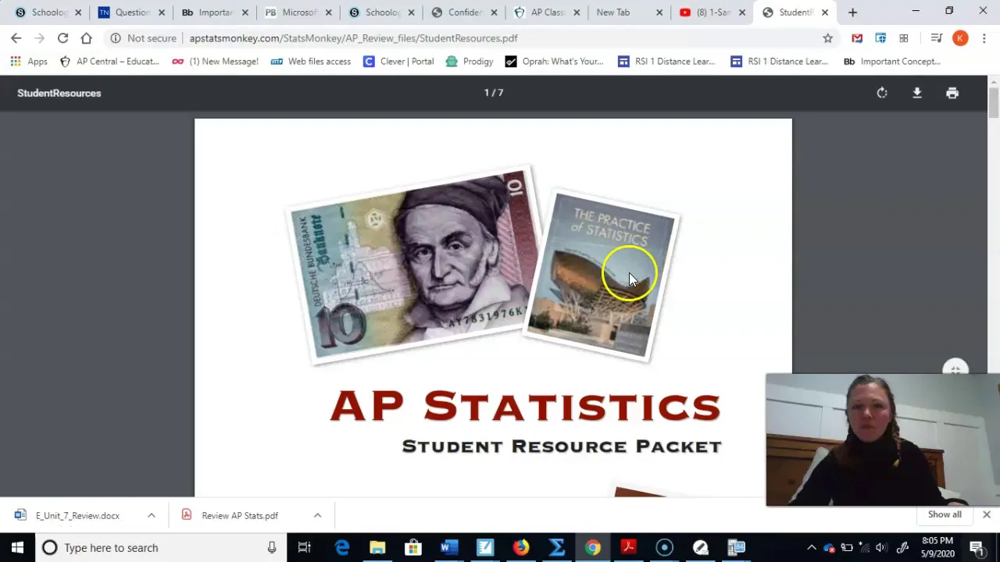Launch Microsoft Edge from the taskbar
Image resolution: width=1000 pixels, height=562 pixels.
342,547
